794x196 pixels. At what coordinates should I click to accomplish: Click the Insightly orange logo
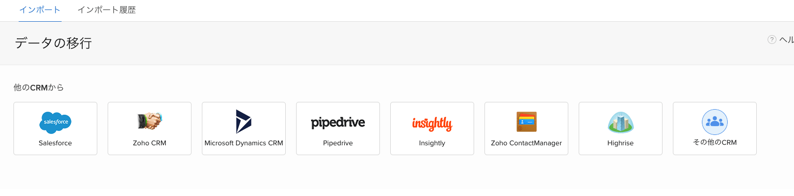[432, 124]
